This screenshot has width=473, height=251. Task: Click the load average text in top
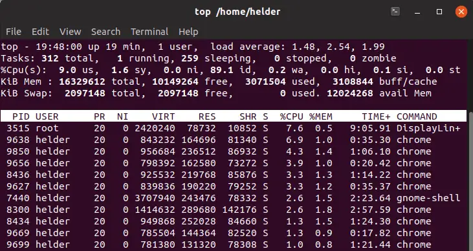tap(298, 47)
